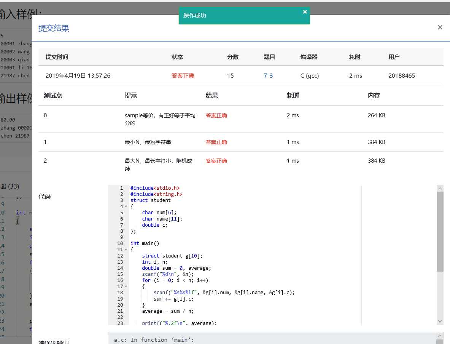
Task: Click the 用户 column header
Action: (394, 57)
